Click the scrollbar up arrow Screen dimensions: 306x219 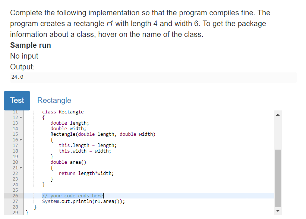click(x=278, y=114)
